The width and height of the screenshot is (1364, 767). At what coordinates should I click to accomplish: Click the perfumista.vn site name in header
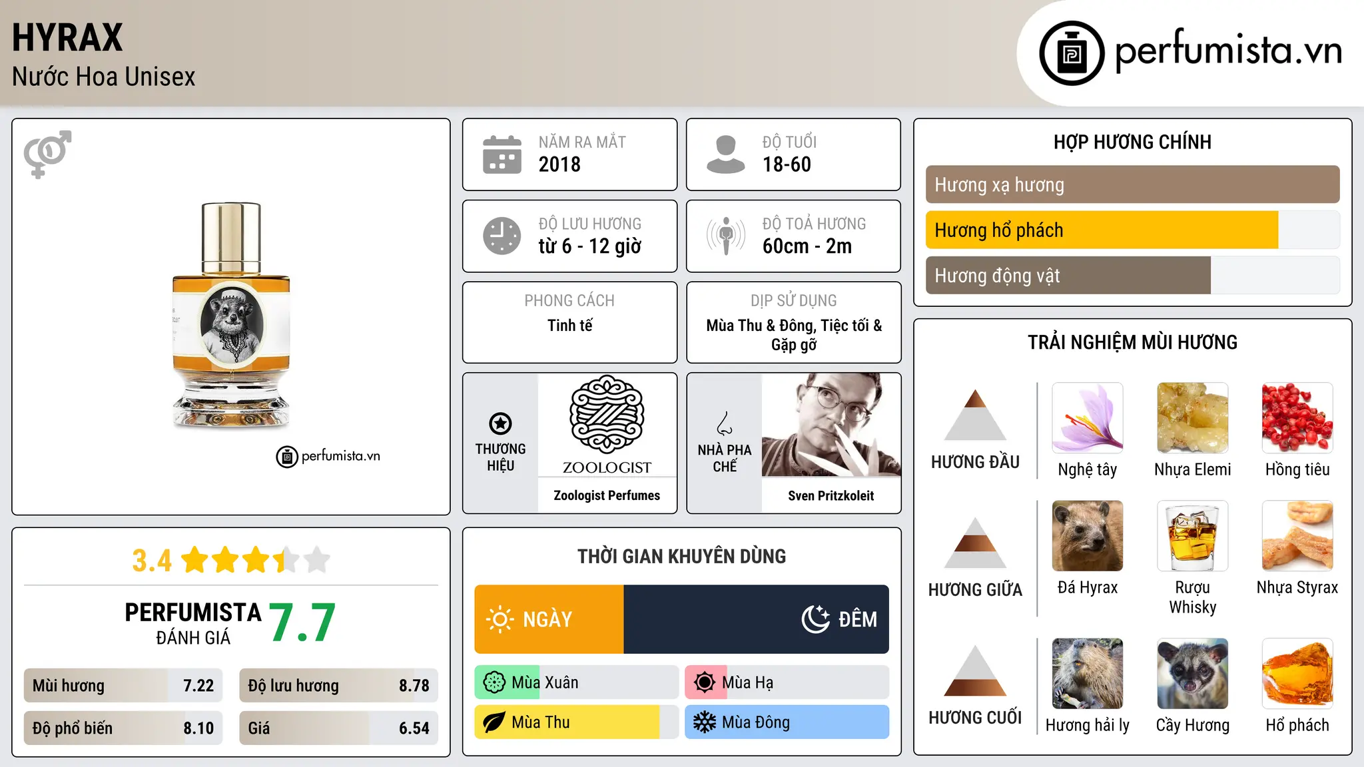tap(1229, 51)
